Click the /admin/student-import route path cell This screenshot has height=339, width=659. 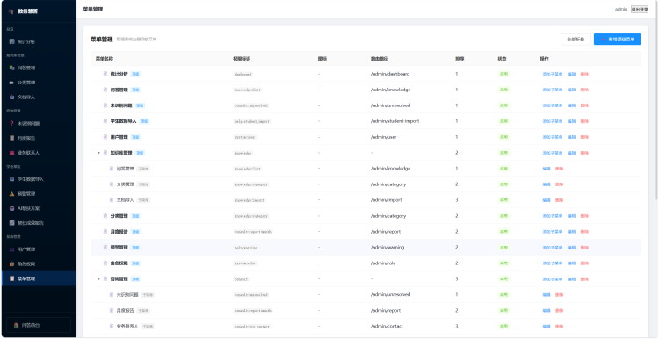click(x=395, y=121)
